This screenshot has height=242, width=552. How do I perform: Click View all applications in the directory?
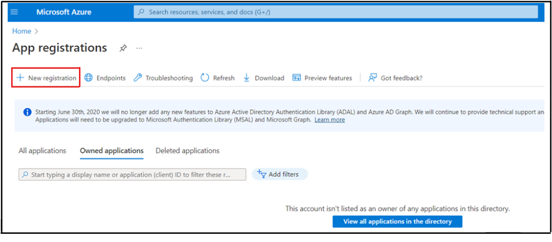coord(397,221)
